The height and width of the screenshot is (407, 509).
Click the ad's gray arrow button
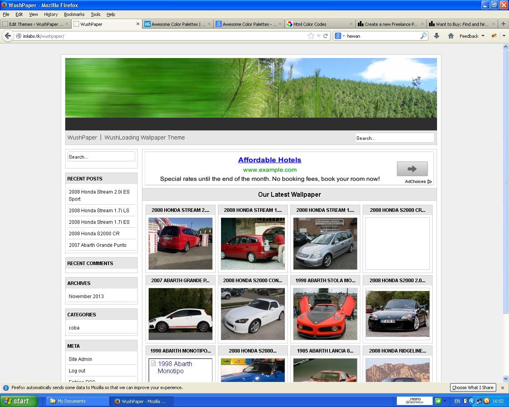pos(412,169)
